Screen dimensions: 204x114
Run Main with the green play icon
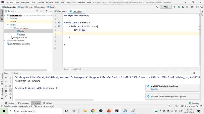click(x=175, y=7)
